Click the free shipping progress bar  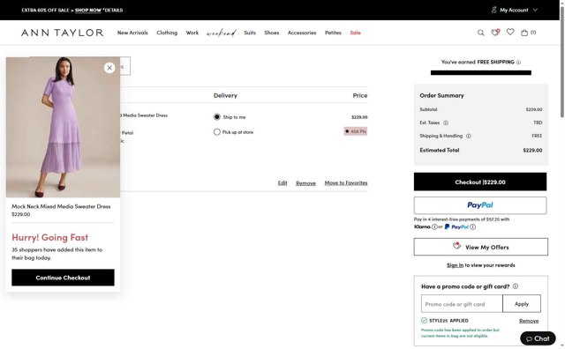[x=480, y=72]
